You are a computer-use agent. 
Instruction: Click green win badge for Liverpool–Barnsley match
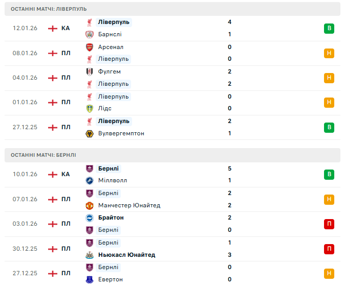pyautogui.click(x=329, y=29)
